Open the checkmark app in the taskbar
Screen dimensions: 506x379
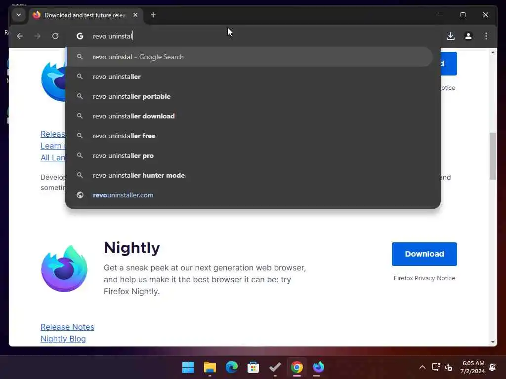click(x=275, y=367)
